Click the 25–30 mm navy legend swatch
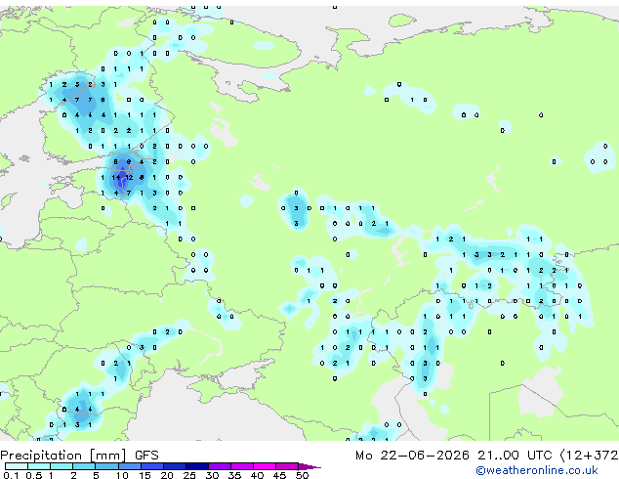The height and width of the screenshot is (479, 619). click(x=197, y=466)
